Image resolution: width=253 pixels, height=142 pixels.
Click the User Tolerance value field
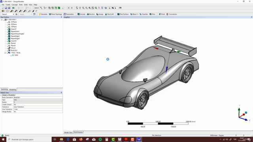click(x=38, y=109)
